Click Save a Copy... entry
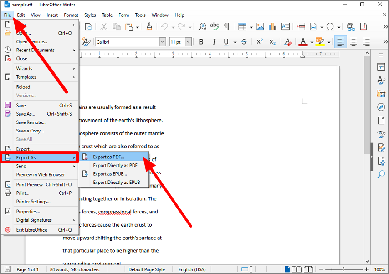389x274 pixels. click(x=40, y=131)
